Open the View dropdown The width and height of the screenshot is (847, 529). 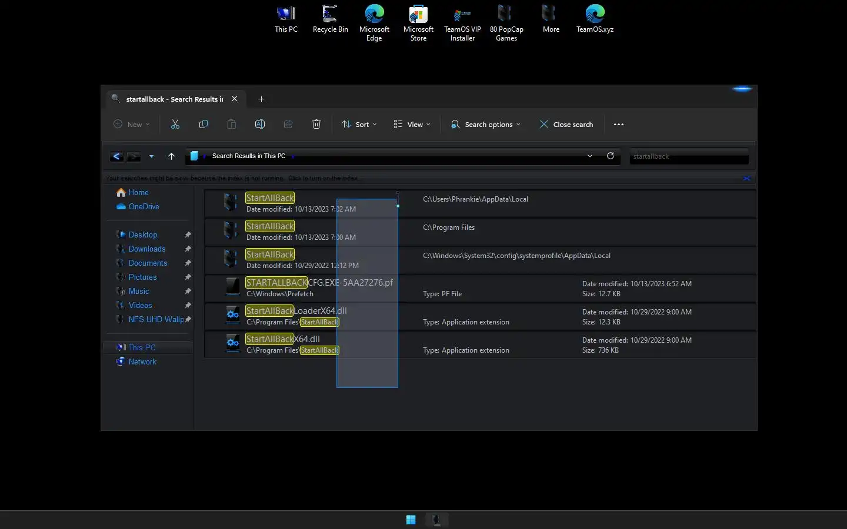click(412, 124)
